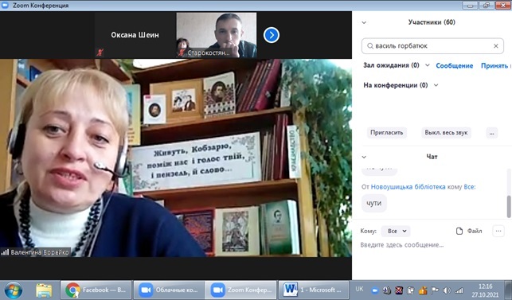Viewport: 512px width, 300px height.
Task: Click red-crossed tray icon
Action: tap(399, 290)
